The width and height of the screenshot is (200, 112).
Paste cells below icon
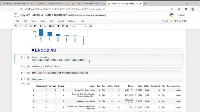click(35, 26)
